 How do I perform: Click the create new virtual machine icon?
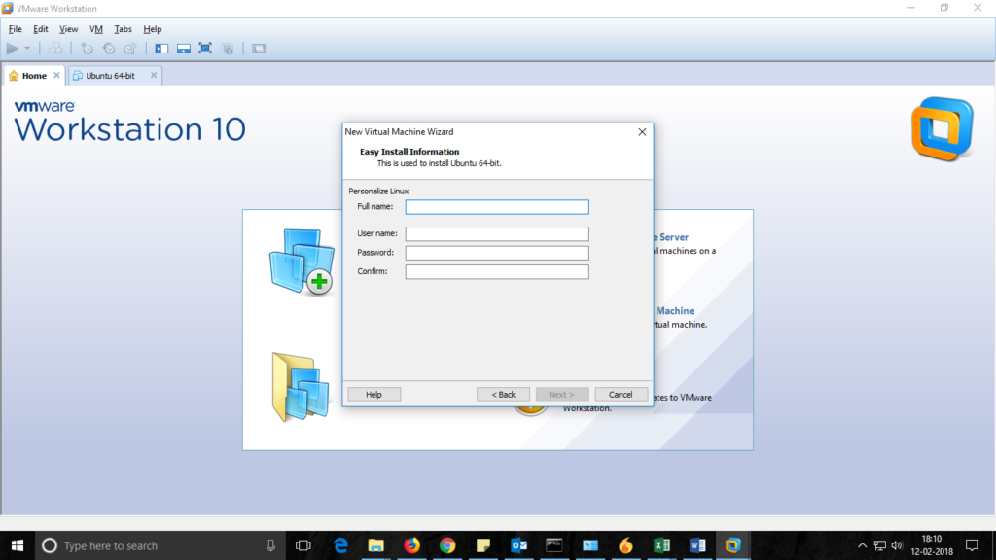300,261
